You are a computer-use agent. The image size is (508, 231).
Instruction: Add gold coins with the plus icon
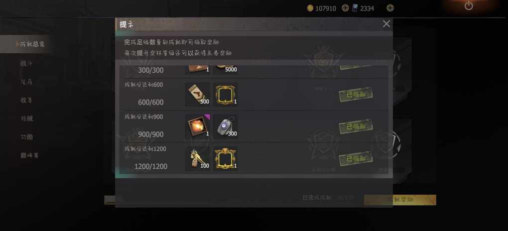tap(345, 8)
